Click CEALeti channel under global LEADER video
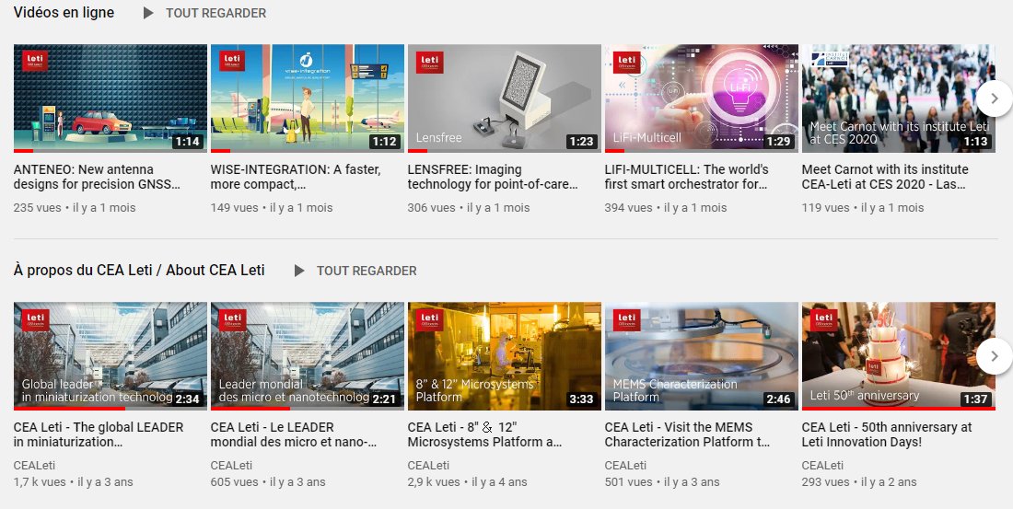 coord(34,465)
